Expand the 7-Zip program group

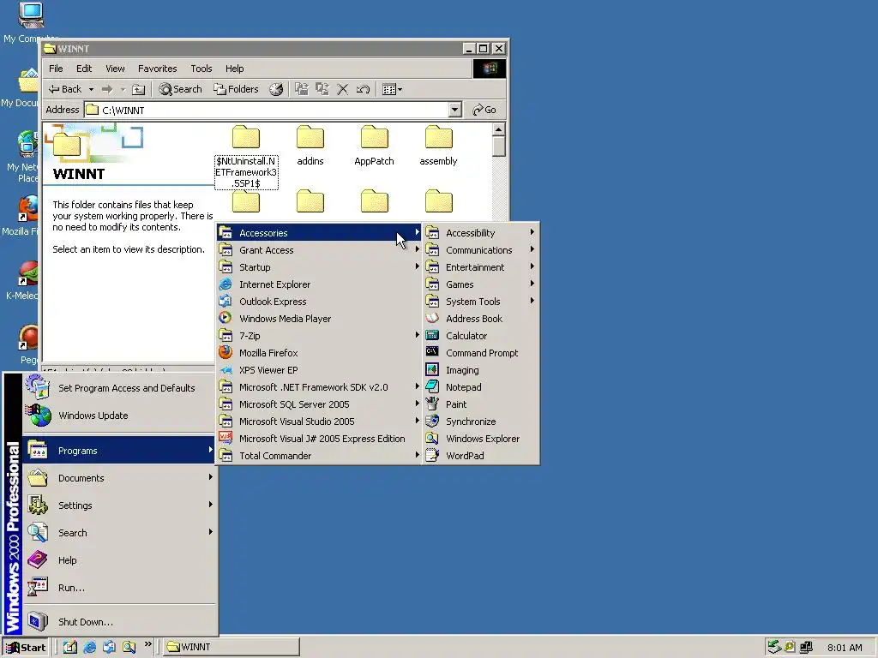[319, 336]
